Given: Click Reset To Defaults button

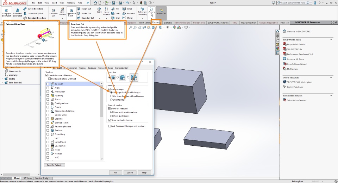Looking at the screenshot, I should click(x=55, y=165).
